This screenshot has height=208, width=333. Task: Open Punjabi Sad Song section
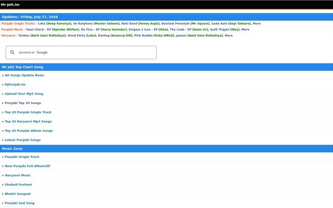pos(19,203)
